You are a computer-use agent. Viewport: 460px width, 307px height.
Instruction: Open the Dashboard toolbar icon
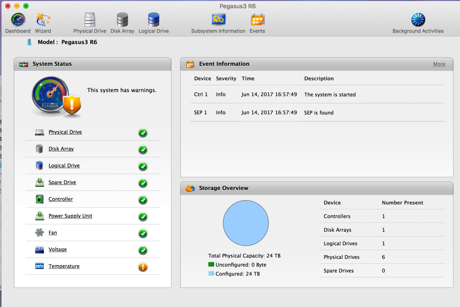click(18, 23)
